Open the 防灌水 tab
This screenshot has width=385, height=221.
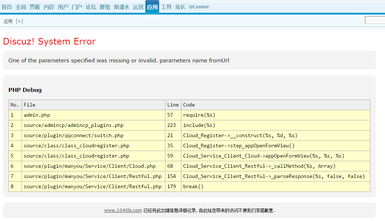pos(122,7)
